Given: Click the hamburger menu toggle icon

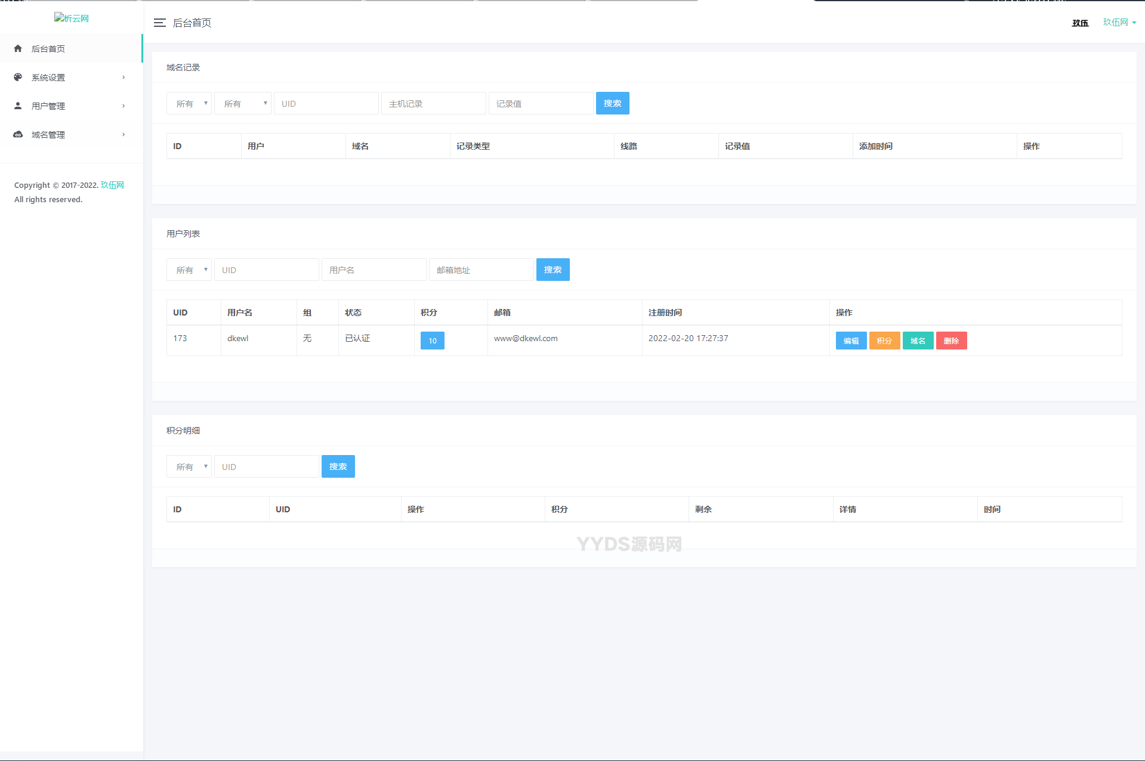Looking at the screenshot, I should point(159,23).
